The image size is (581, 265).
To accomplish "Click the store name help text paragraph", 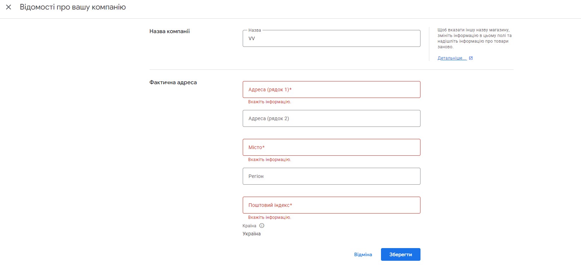I will pyautogui.click(x=474, y=38).
